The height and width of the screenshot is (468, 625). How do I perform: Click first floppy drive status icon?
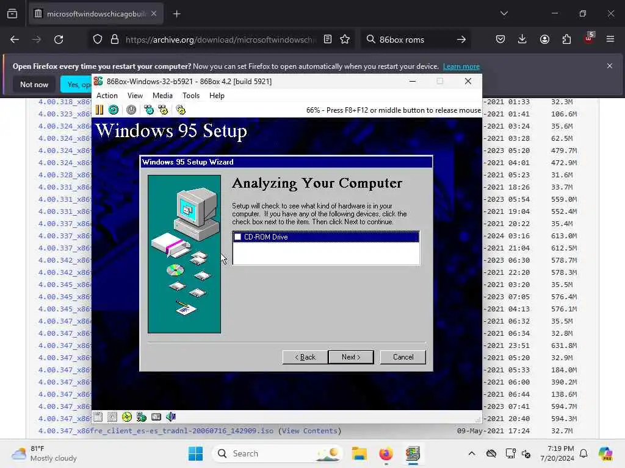click(98, 417)
